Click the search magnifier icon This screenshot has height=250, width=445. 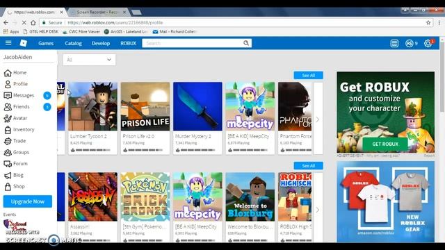pyautogui.click(x=245, y=43)
